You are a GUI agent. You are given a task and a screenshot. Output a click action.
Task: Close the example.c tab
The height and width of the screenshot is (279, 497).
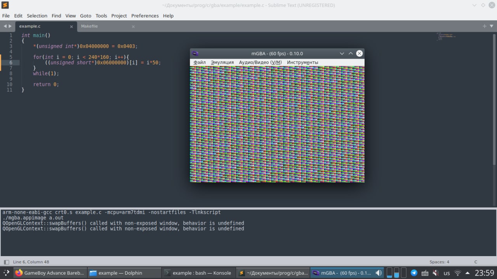pos(71,26)
